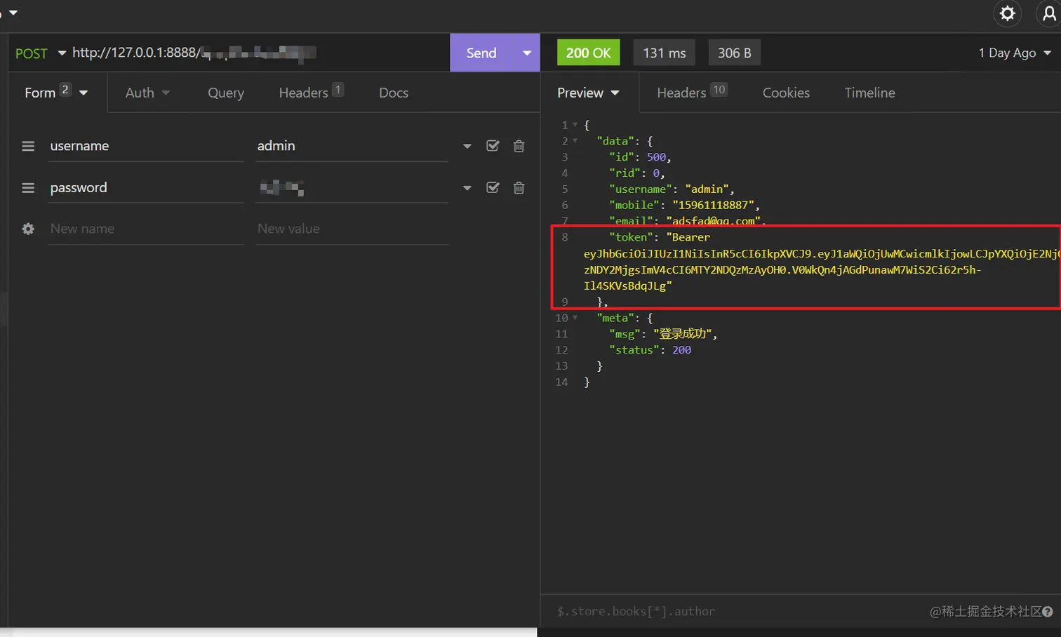Open the help icon beside filter bar
Screen dimensions: 1061x637
click(x=1048, y=612)
